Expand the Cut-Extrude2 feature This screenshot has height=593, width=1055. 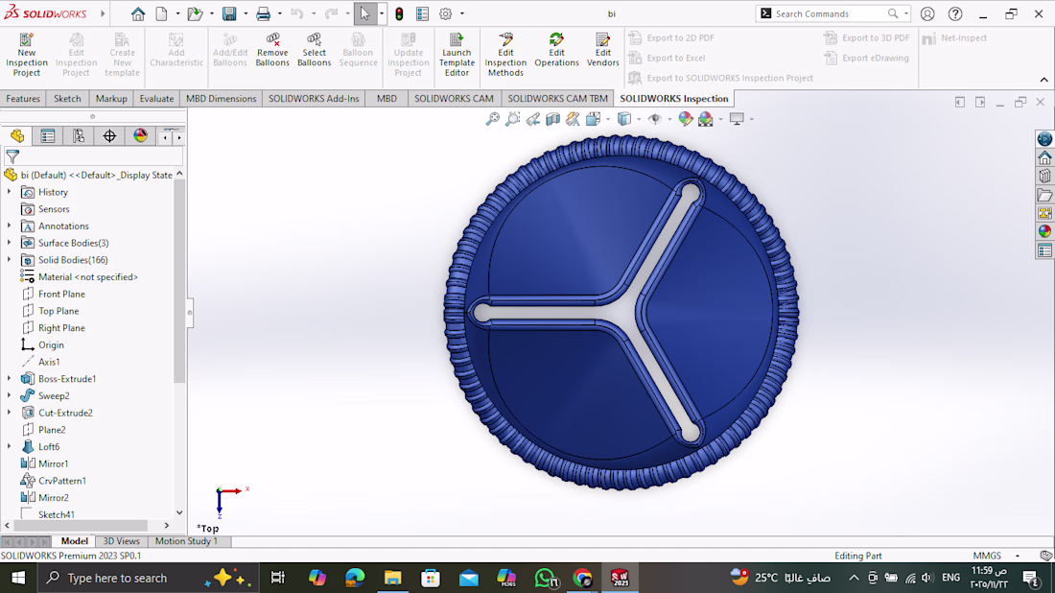point(10,412)
